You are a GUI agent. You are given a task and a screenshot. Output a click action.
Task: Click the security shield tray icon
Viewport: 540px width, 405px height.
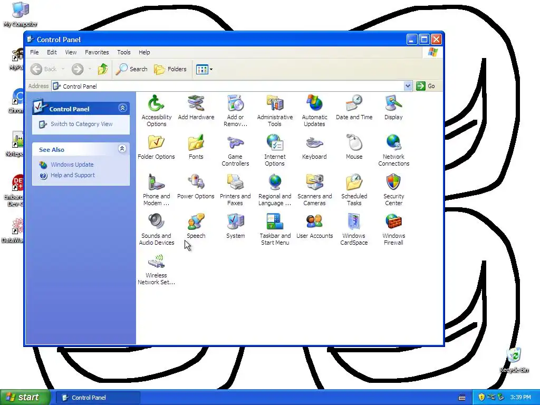pyautogui.click(x=481, y=398)
